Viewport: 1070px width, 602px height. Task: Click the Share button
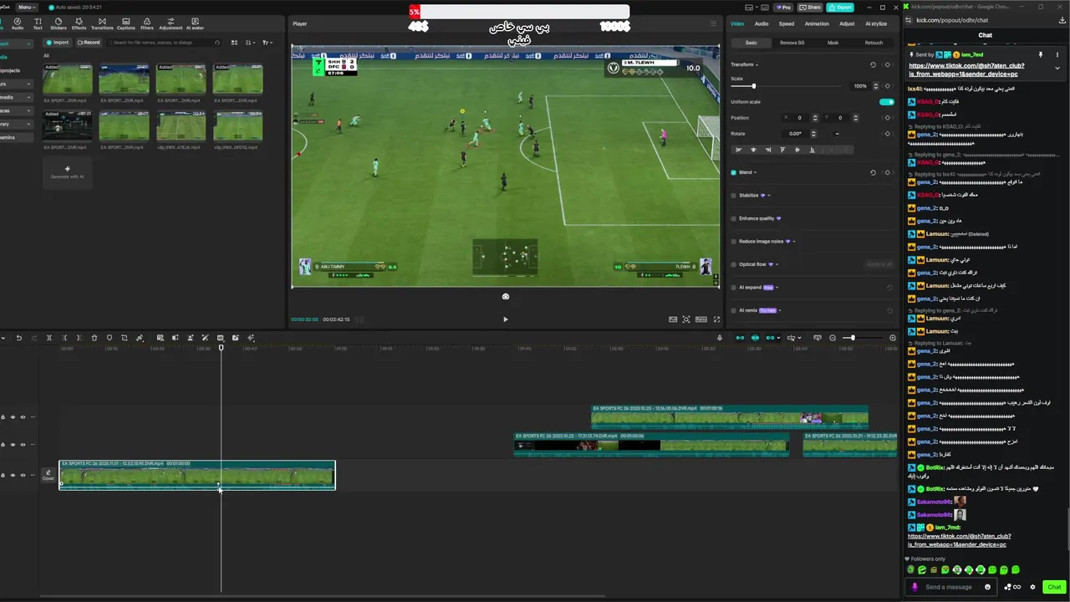point(810,7)
